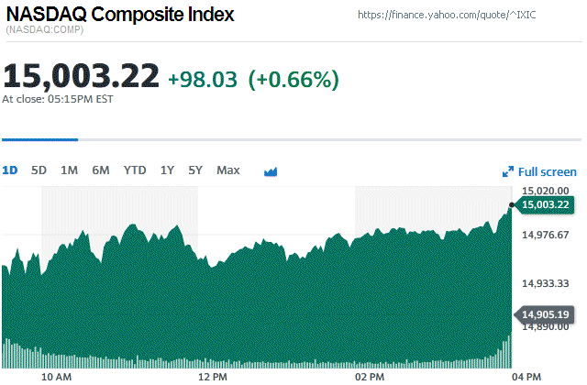Select the 6M time range
This screenshot has width=587, height=385.
point(101,170)
